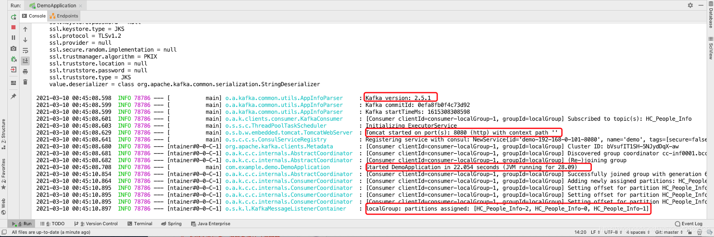Click the Hector inspector icon in status bar
Screen dimensions: 714x237
700,232
